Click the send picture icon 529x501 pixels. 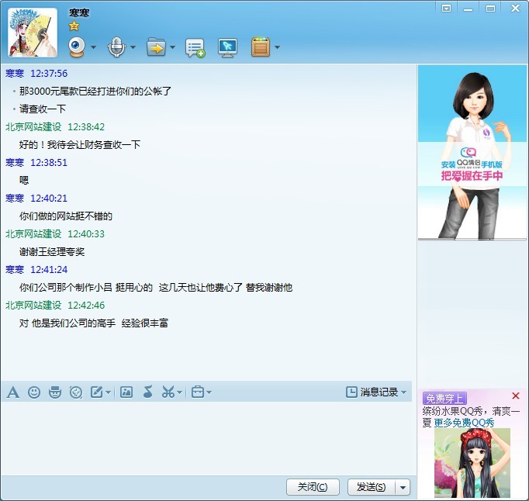point(126,392)
